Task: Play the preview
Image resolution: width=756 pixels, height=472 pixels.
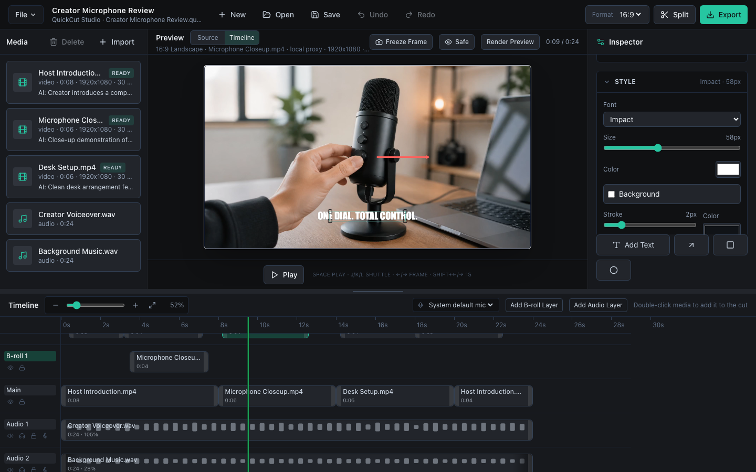Action: pos(283,275)
